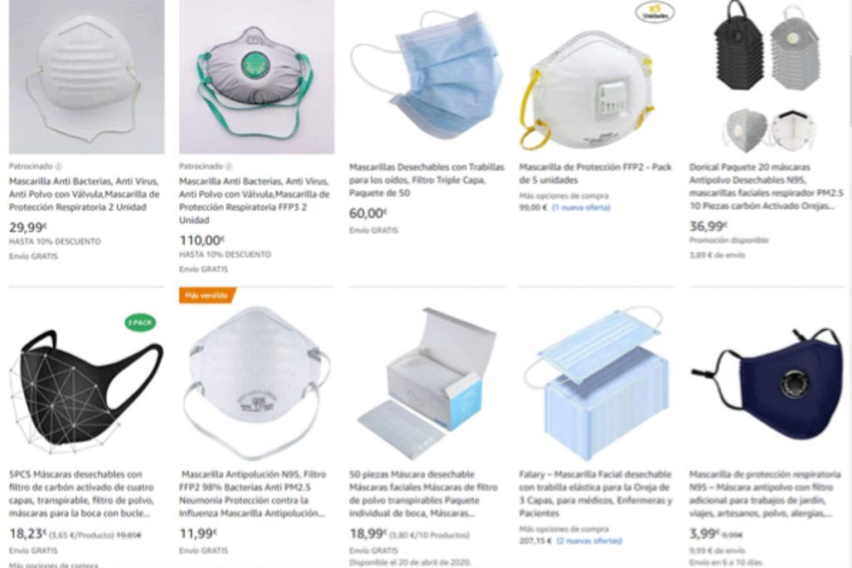The height and width of the screenshot is (568, 852).
Task: Click the 110,00€ price of FFP3 mask
Action: (x=201, y=240)
